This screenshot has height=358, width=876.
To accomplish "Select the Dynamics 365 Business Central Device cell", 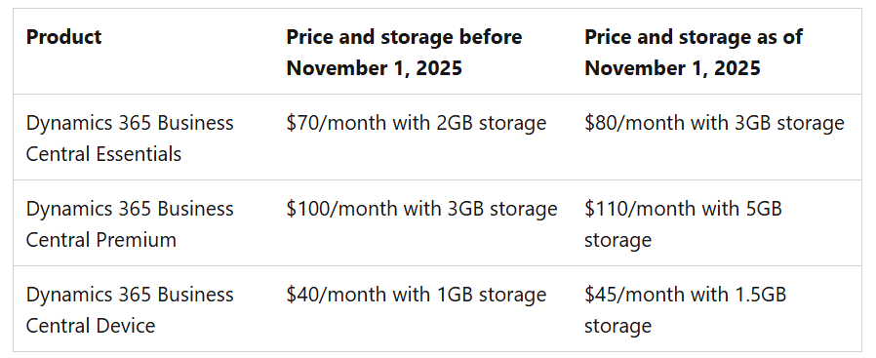I will pos(130,310).
